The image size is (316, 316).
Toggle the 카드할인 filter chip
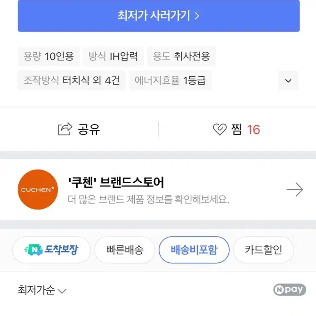263,250
